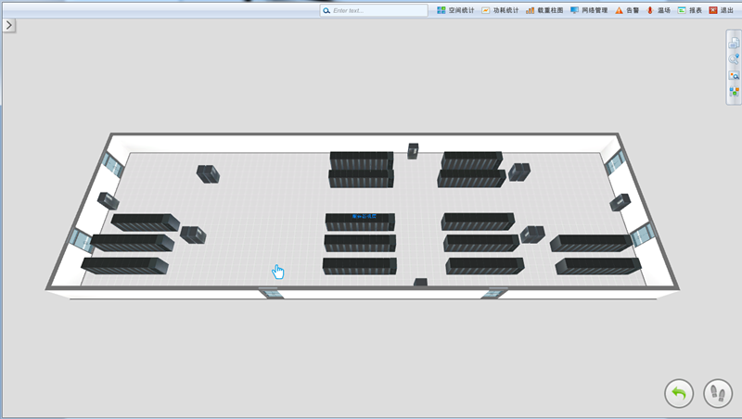This screenshot has height=419, width=742.
Task: Open the 报表 reports view
Action: (x=689, y=10)
